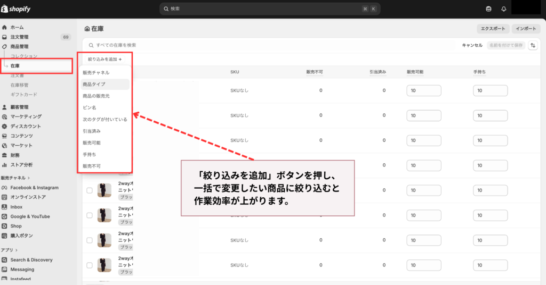The image size is (546, 285).
Task: Click the 商品管理 tag icon
Action: click(x=4, y=46)
